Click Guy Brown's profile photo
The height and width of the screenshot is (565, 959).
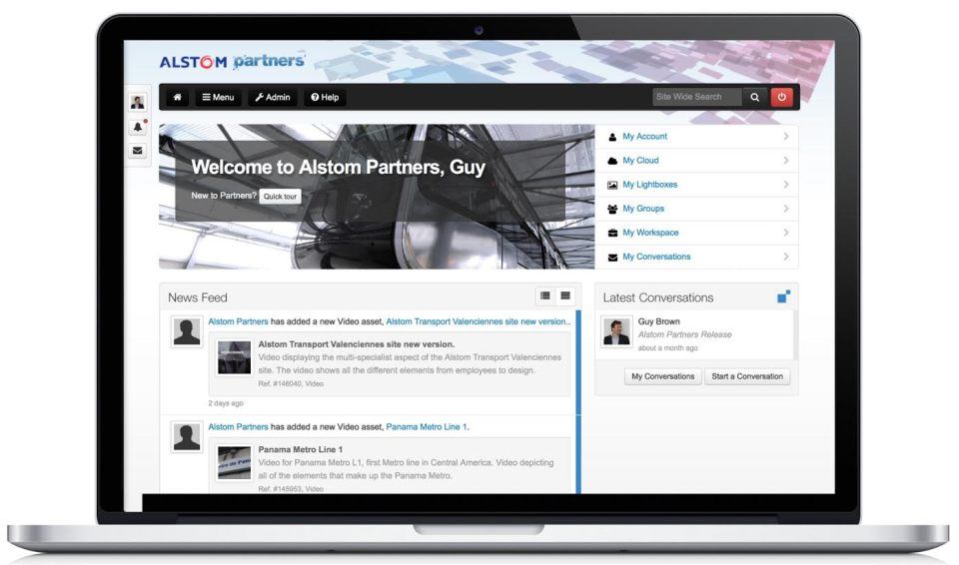[616, 332]
